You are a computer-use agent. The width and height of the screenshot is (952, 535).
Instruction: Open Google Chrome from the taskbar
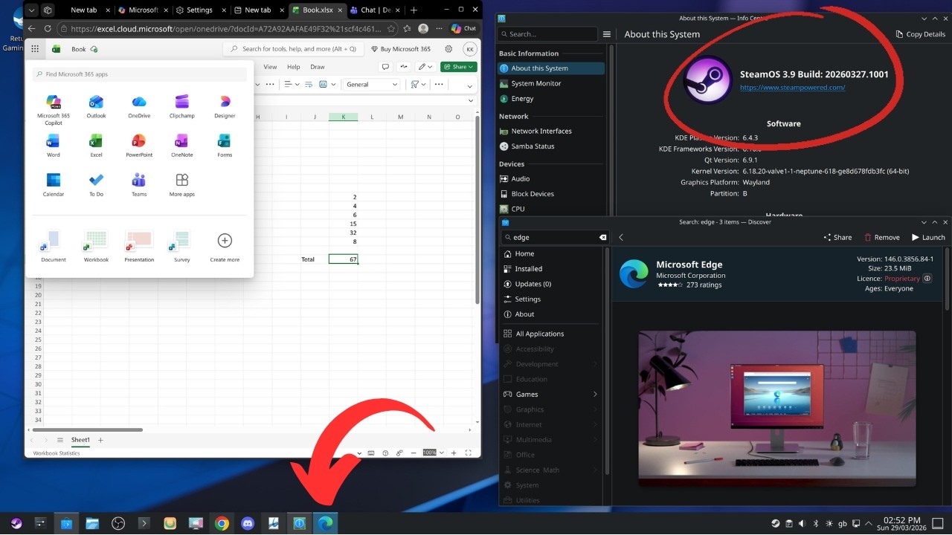coord(222,524)
